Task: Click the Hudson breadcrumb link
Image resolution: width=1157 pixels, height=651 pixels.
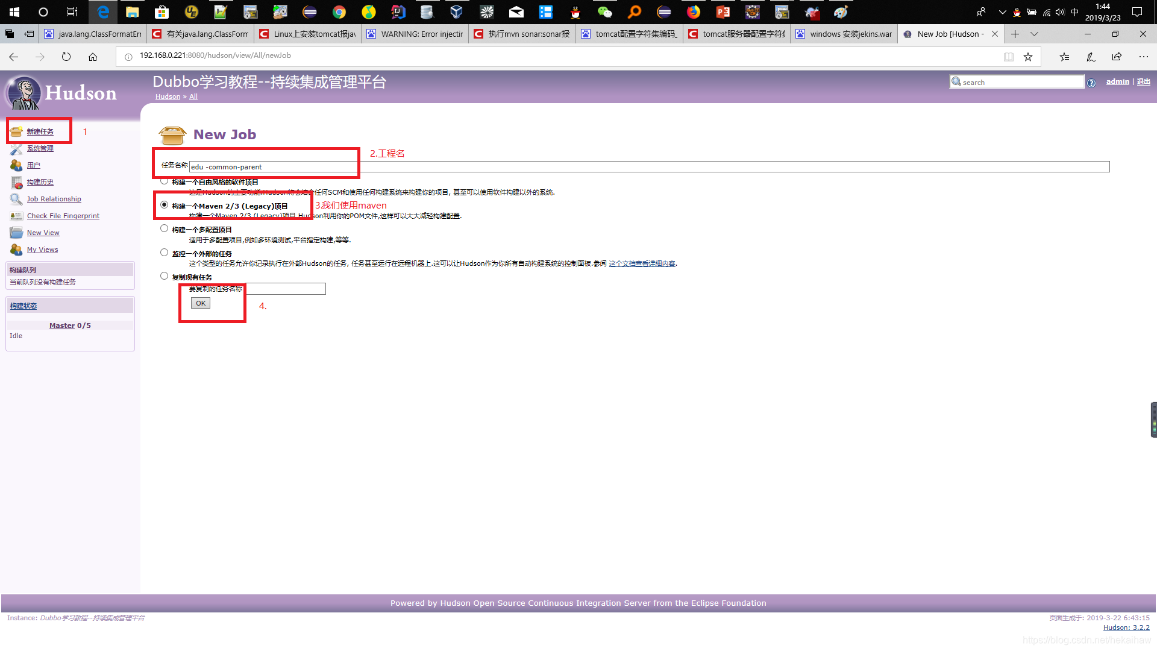Action: tap(168, 96)
